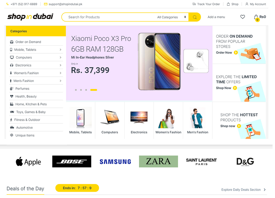This screenshot has width=275, height=198.
Task: Open the All Categories dropdown
Action: tap(171, 17)
